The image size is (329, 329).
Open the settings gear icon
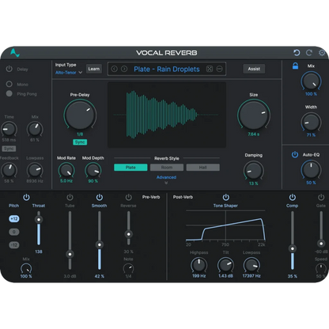tap(322, 53)
